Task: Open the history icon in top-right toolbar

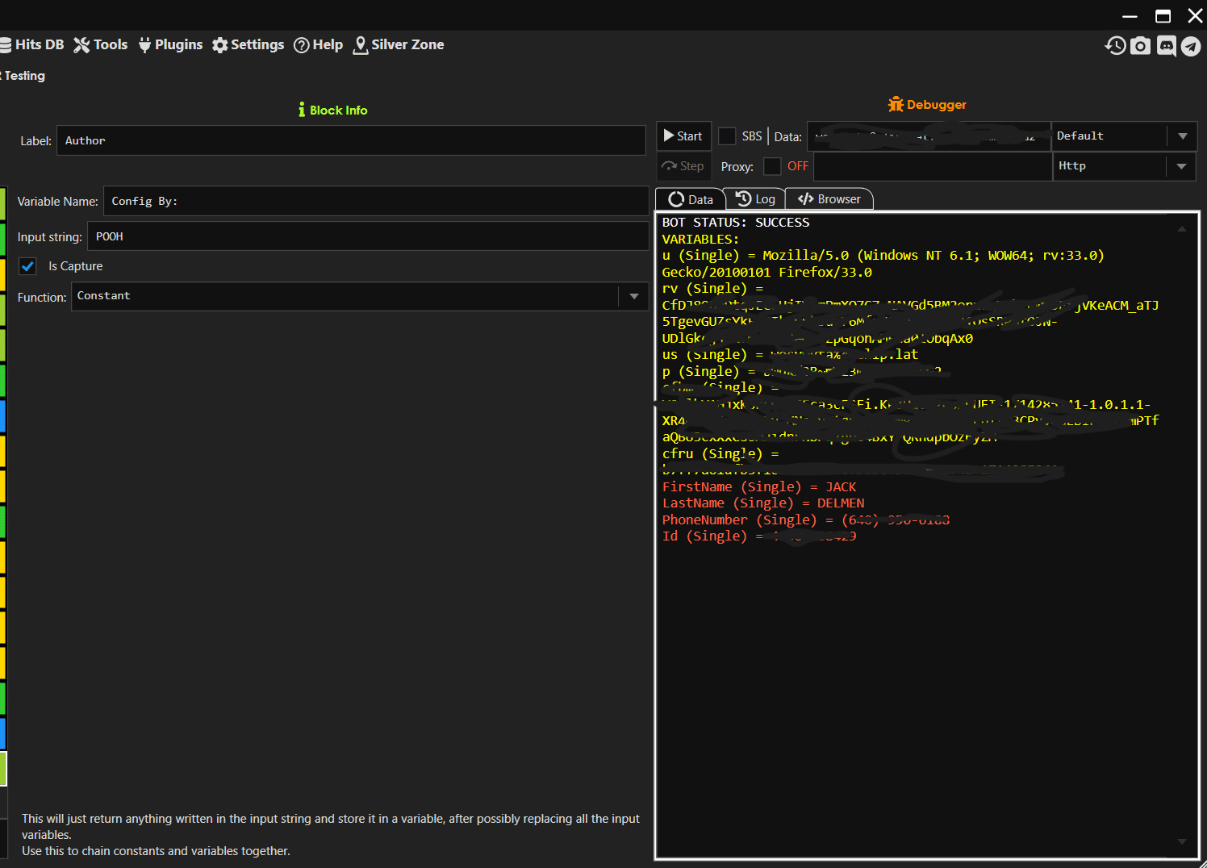Action: point(1115,46)
